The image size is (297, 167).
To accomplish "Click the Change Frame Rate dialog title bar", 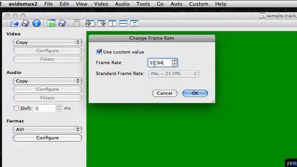I will click(152, 38).
